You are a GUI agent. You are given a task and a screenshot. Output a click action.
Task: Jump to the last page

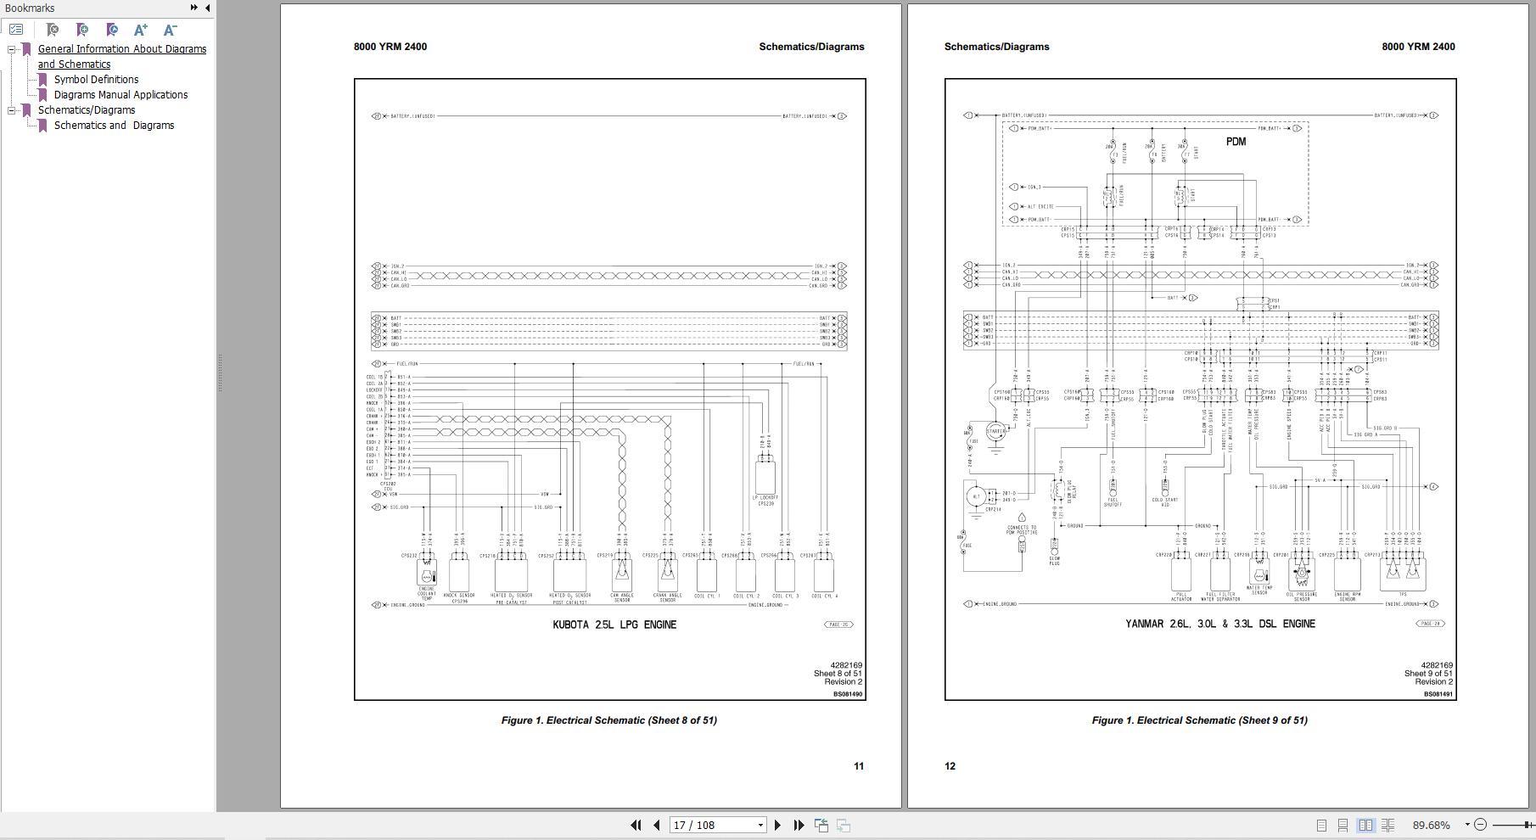tap(799, 825)
